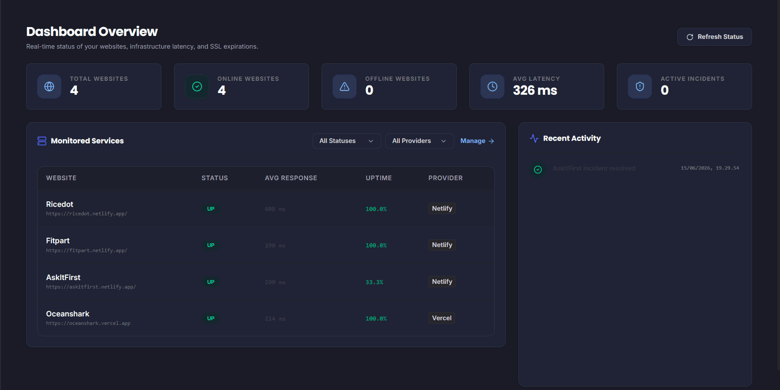Click the Recent Activity title

point(572,138)
